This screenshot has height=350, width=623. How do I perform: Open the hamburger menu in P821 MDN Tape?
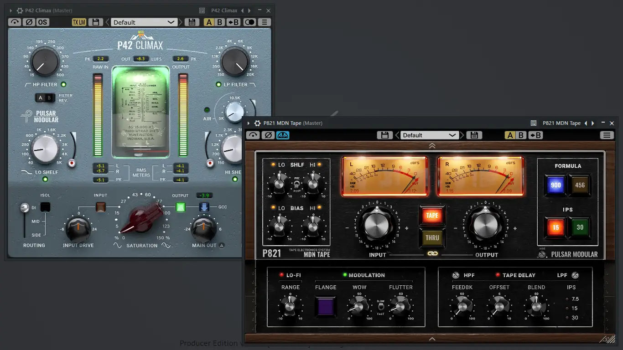pos(607,135)
